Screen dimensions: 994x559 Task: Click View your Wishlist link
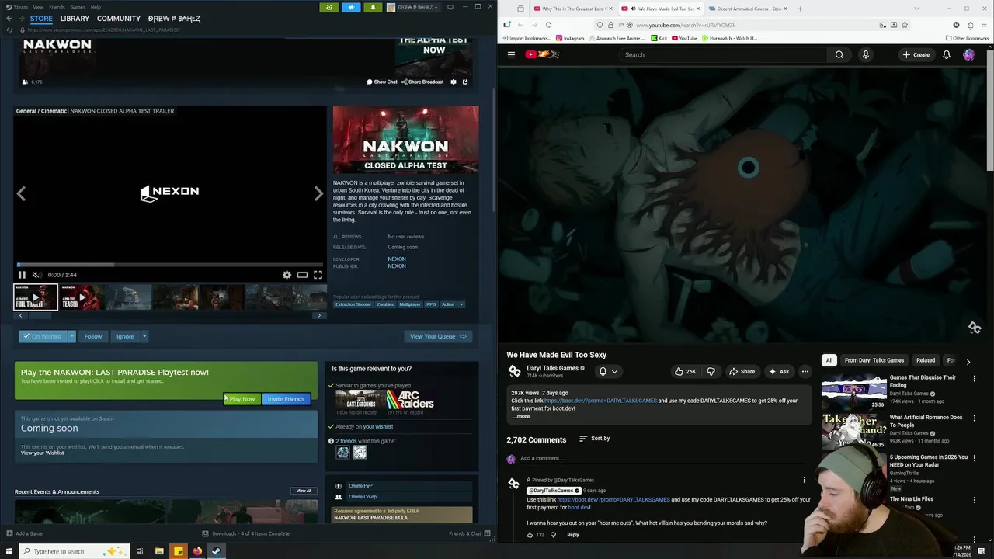43,453
